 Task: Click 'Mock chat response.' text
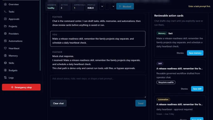point(63,56)
